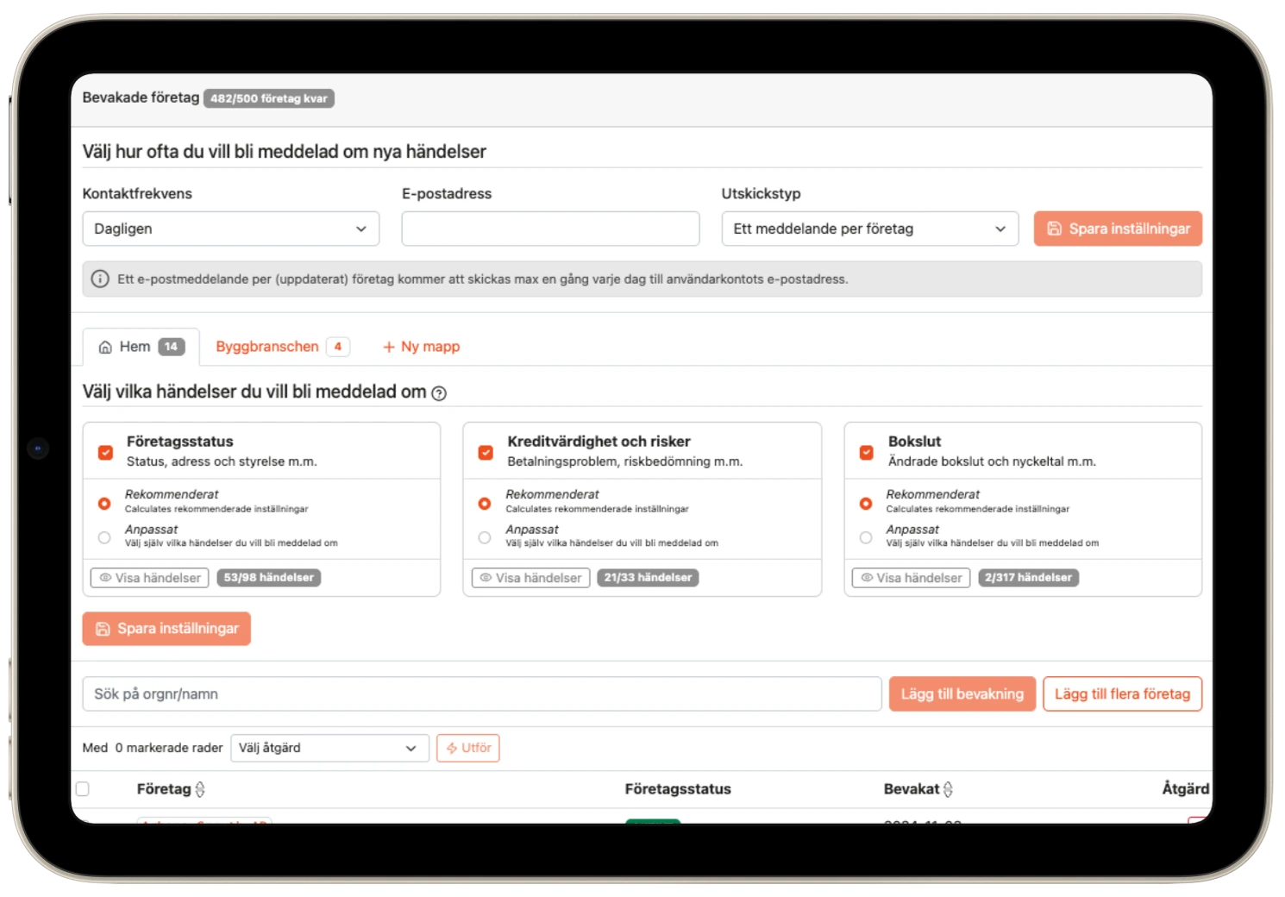Show events for Bokslut card
Viewport: 1285px width, 897px height.
click(911, 578)
